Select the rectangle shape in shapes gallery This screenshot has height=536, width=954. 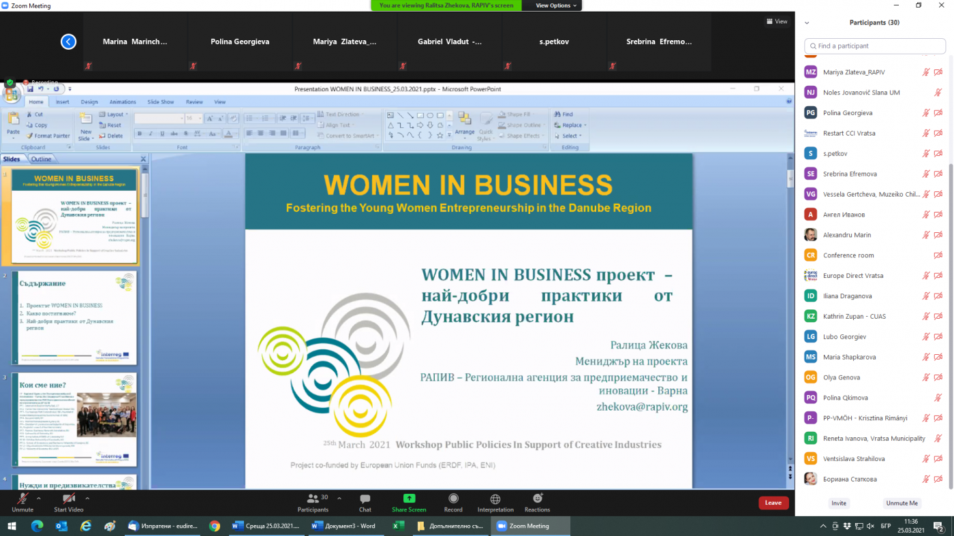tap(420, 116)
